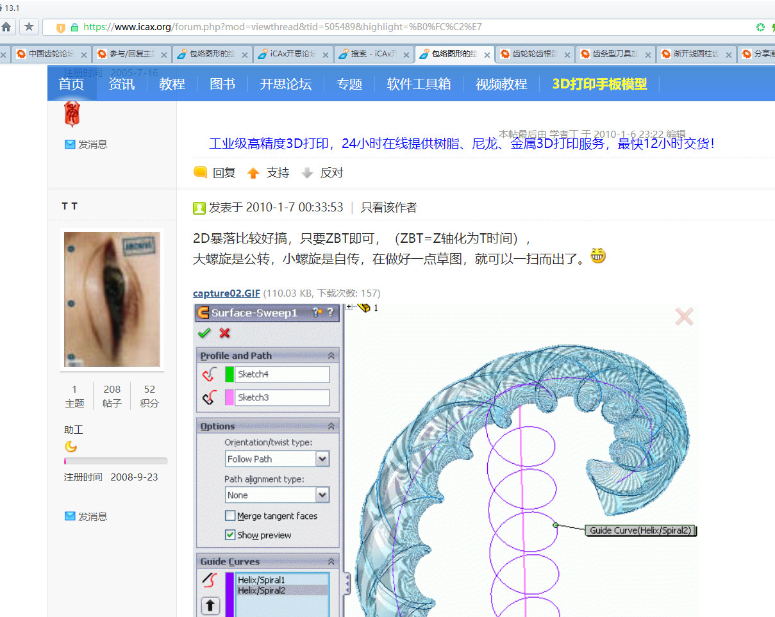Click the gray down arrow oppose icon

click(x=307, y=173)
